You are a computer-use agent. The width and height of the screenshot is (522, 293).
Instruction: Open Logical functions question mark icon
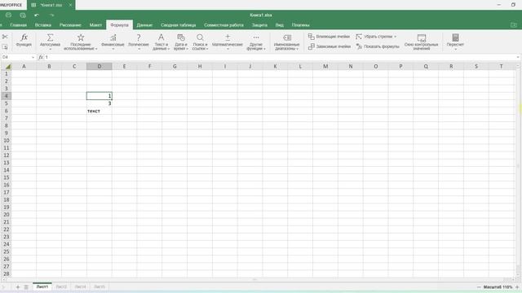point(139,37)
